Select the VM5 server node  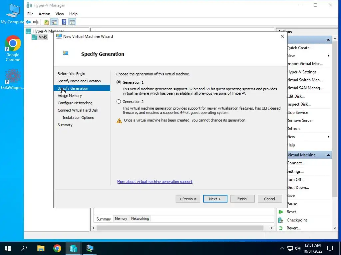click(x=40, y=37)
